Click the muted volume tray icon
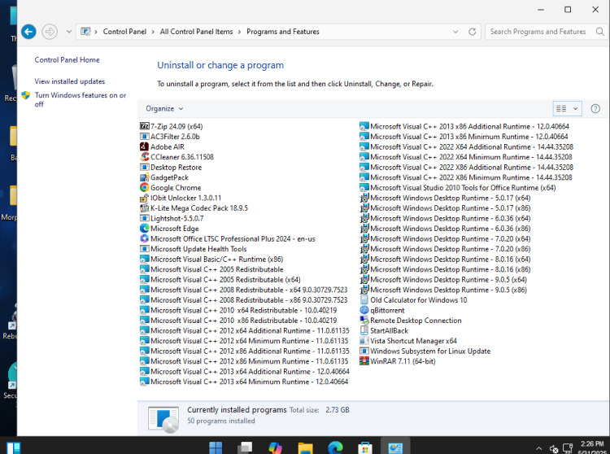The image size is (610, 454). click(x=554, y=449)
